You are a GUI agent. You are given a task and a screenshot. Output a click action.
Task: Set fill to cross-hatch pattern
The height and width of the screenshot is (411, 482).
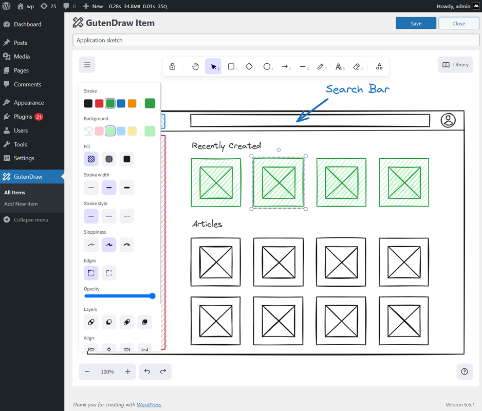tap(109, 159)
